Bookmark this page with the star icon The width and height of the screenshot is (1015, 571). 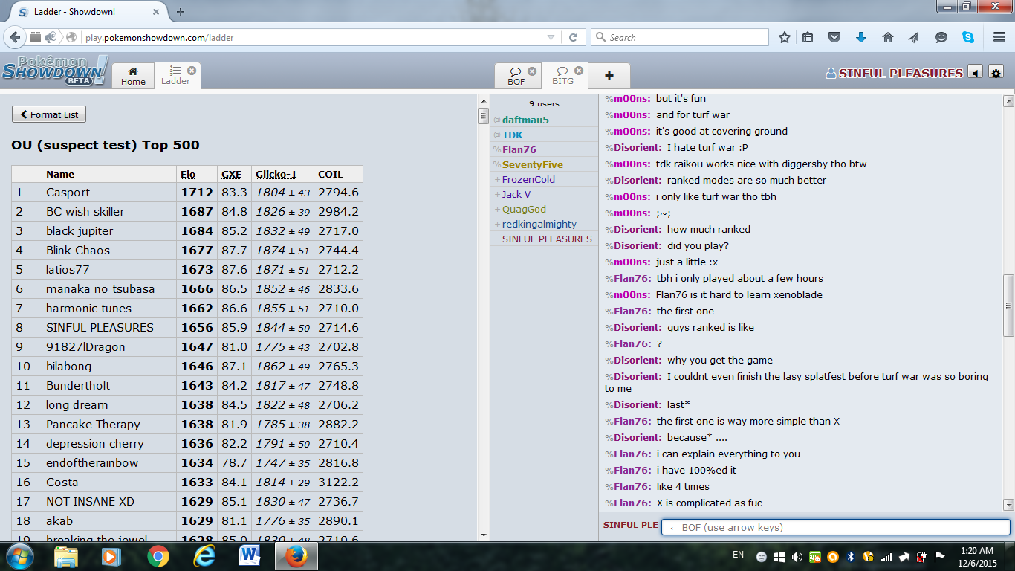coord(785,37)
